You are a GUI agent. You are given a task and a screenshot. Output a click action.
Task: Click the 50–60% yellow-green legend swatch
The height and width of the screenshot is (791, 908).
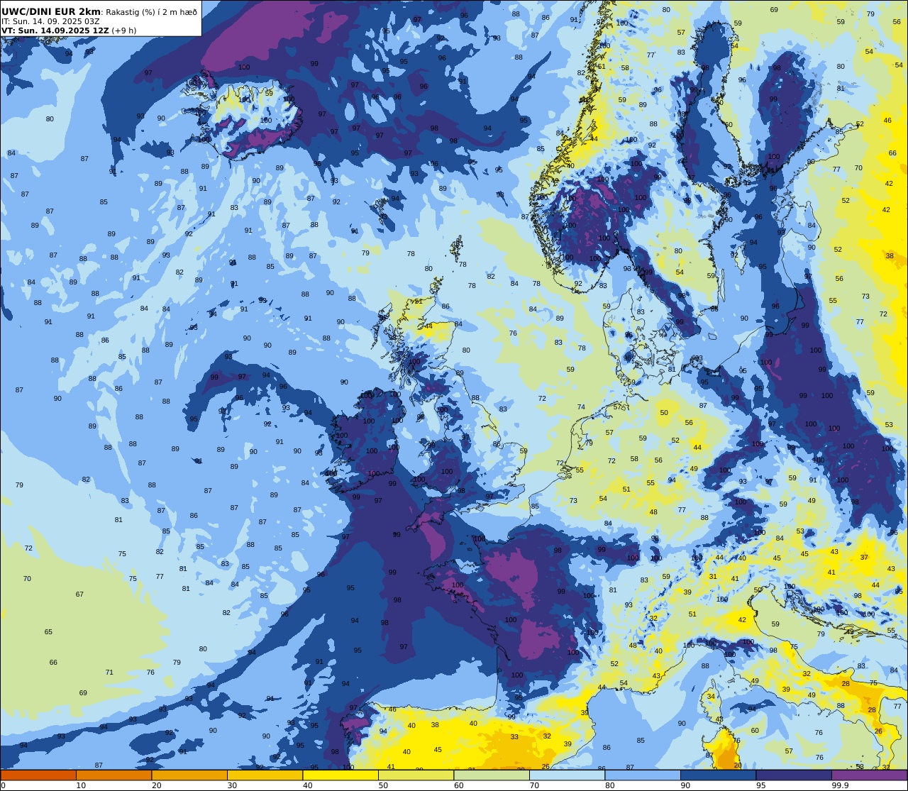[x=416, y=775]
